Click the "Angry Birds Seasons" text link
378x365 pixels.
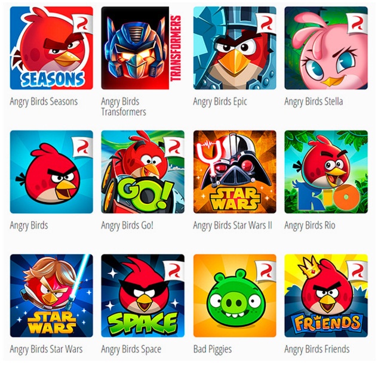pos(44,102)
